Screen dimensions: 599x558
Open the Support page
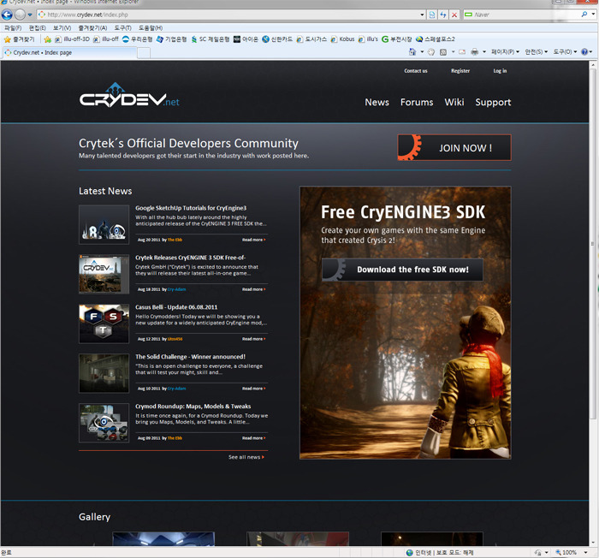[493, 102]
